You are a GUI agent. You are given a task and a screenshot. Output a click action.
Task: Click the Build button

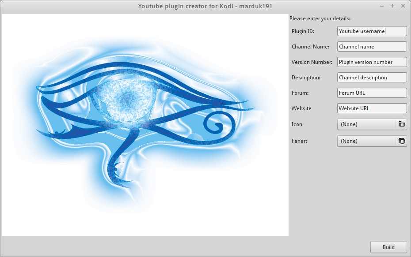point(388,247)
